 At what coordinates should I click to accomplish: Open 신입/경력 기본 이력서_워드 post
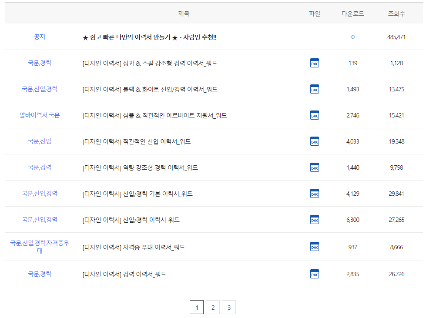point(138,194)
